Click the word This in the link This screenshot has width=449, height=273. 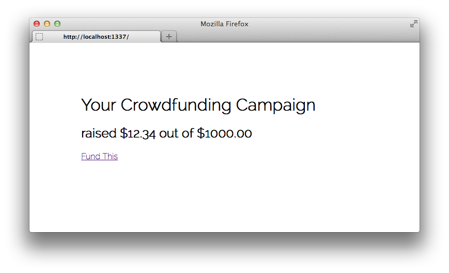point(110,157)
